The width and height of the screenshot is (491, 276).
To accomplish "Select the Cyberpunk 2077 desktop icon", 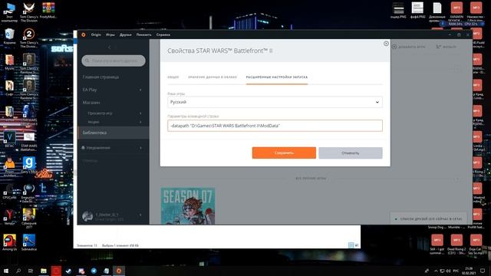I will 29,219.
